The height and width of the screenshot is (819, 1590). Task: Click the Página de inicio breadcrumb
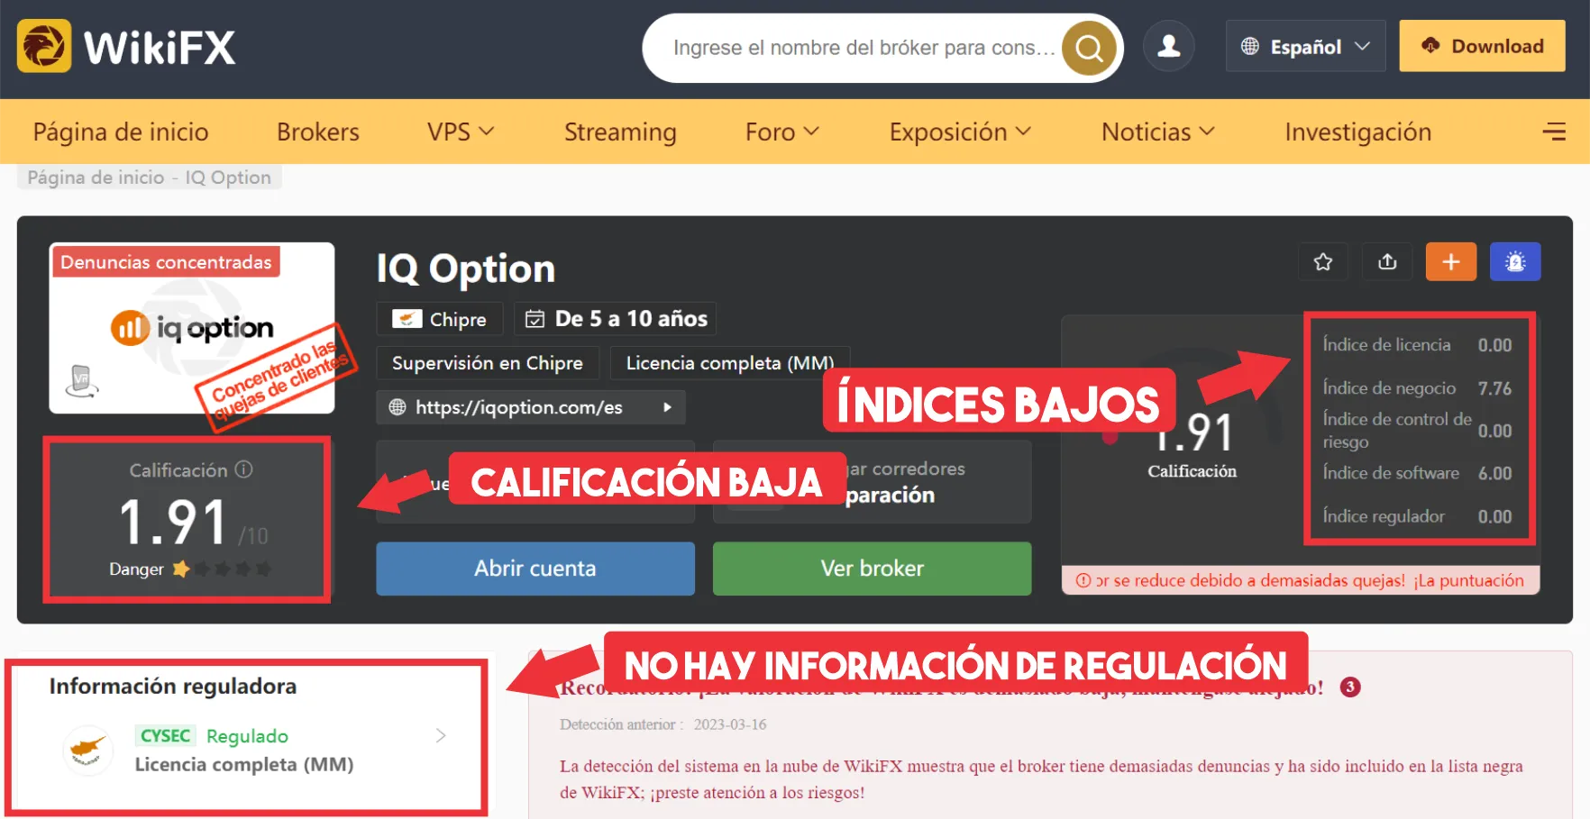[x=96, y=177]
